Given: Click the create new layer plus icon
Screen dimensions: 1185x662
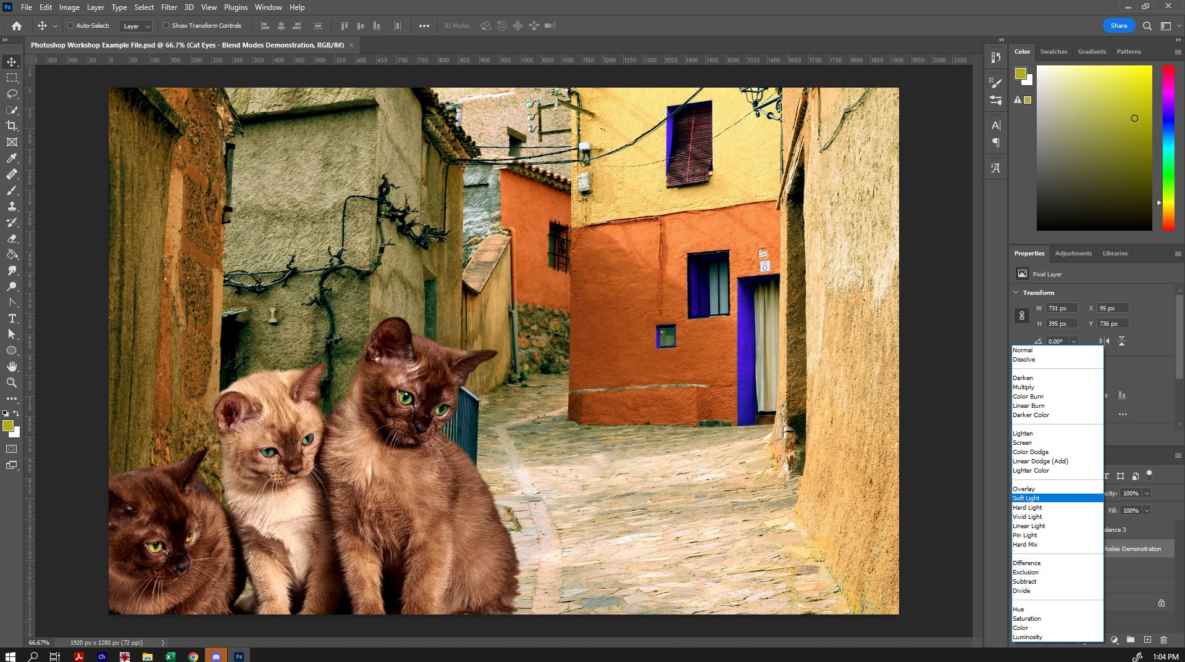Looking at the screenshot, I should point(1147,640).
